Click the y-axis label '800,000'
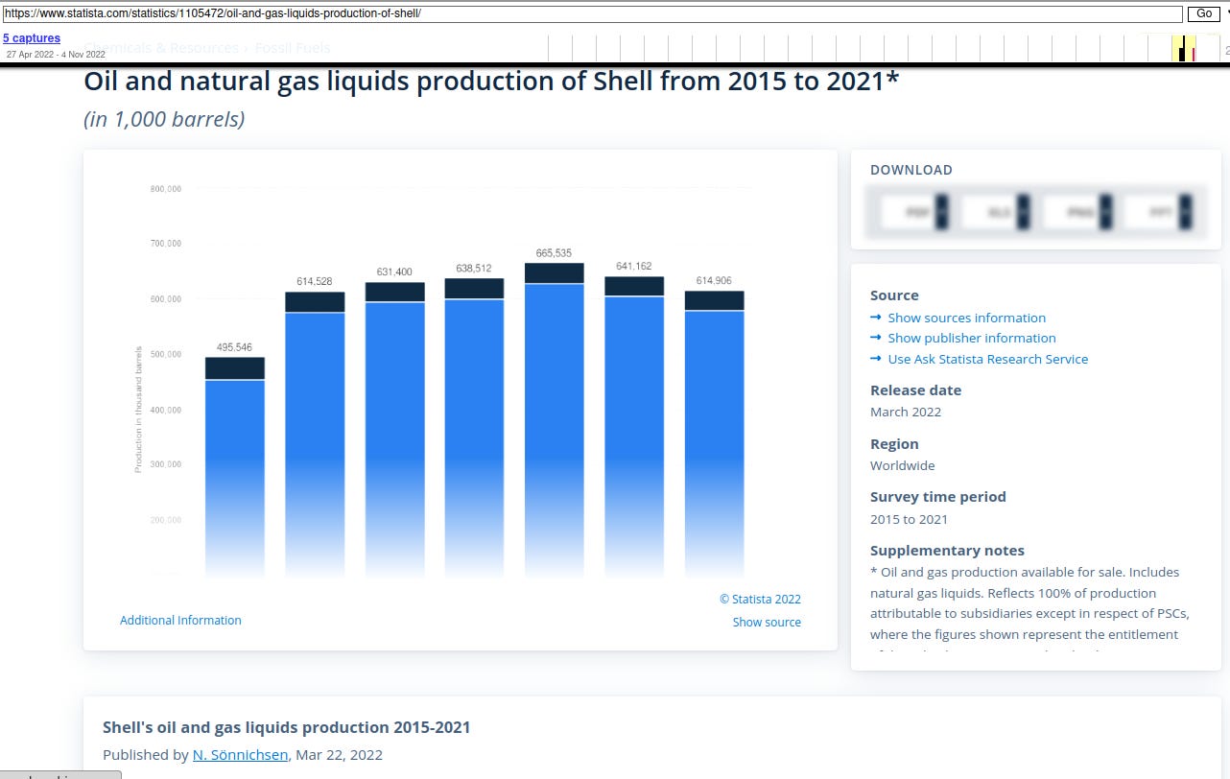Screen dimensions: 1230x779 [166, 189]
